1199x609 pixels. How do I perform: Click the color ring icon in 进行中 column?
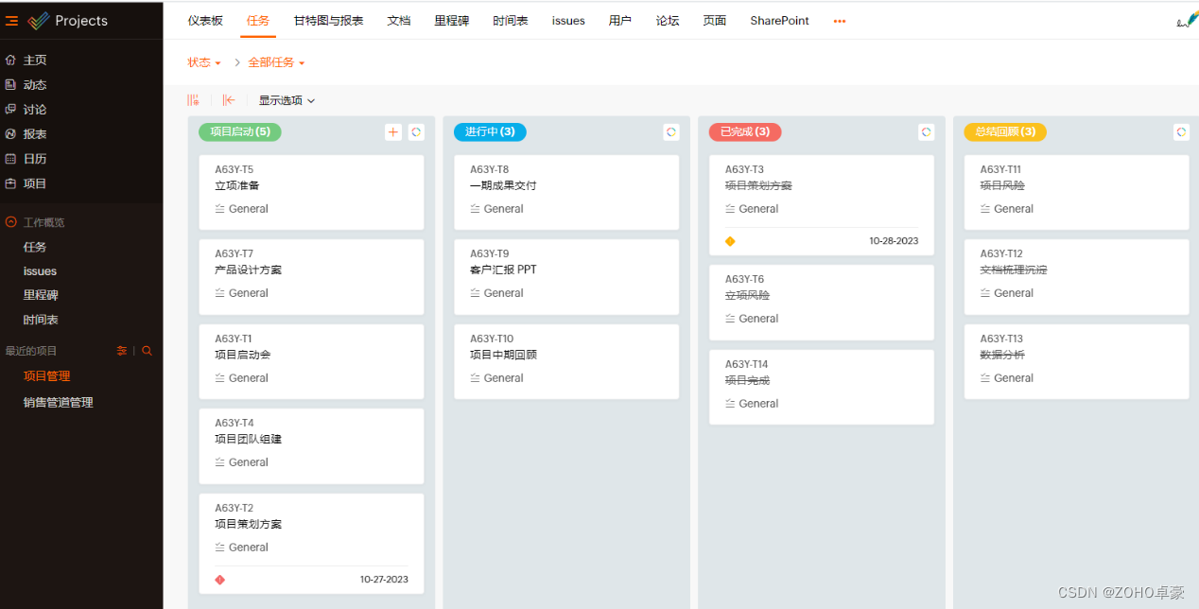671,132
